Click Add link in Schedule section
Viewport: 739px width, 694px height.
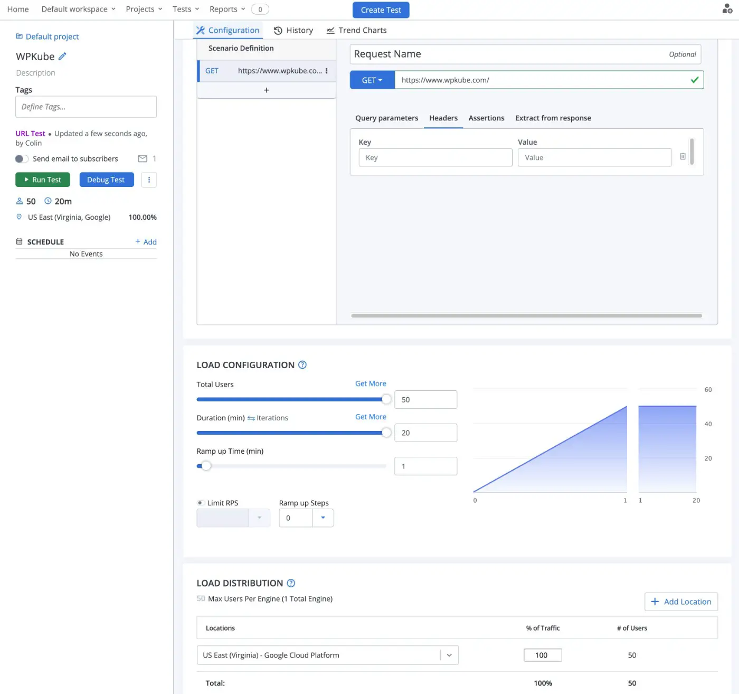pos(146,242)
